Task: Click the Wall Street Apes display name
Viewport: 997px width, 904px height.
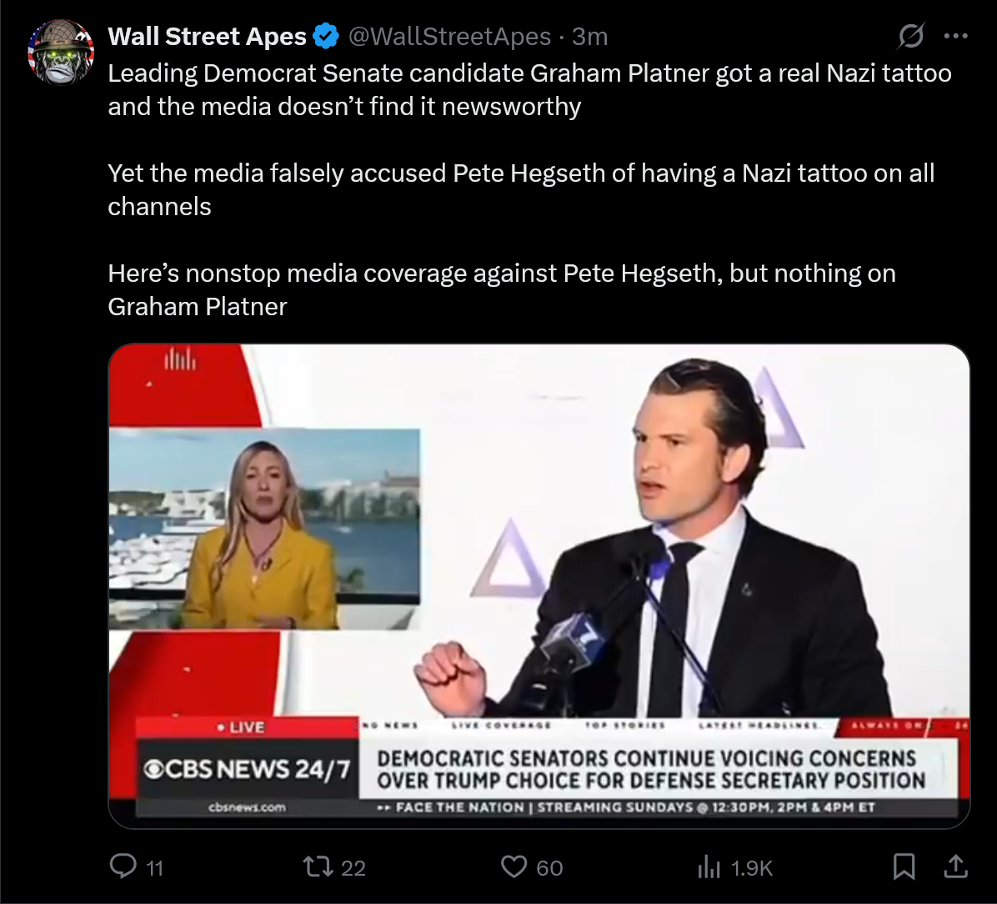Action: pos(208,36)
